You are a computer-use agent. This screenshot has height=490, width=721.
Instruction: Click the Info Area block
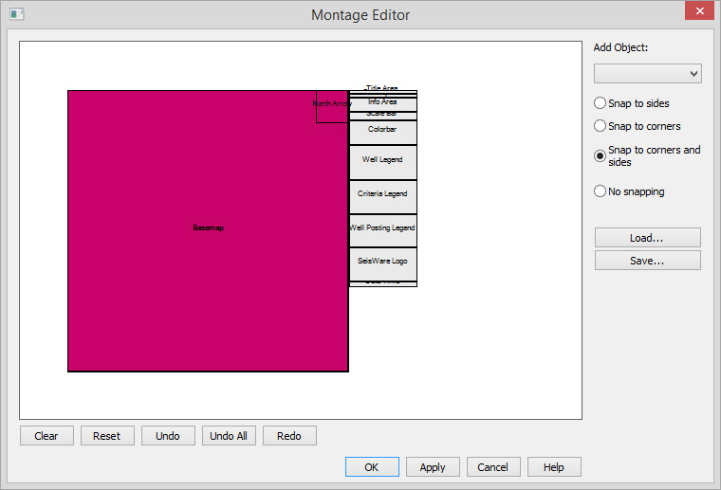point(382,102)
